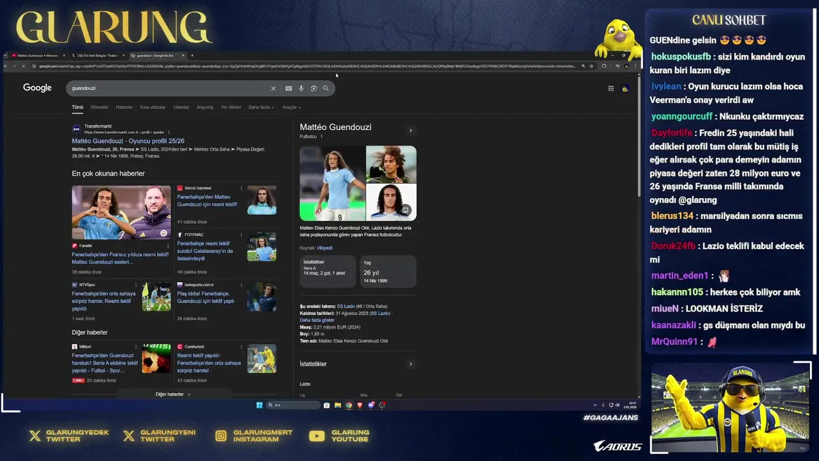The width and height of the screenshot is (819, 461).
Task: Click the magnifier search submit icon
Action: click(326, 88)
